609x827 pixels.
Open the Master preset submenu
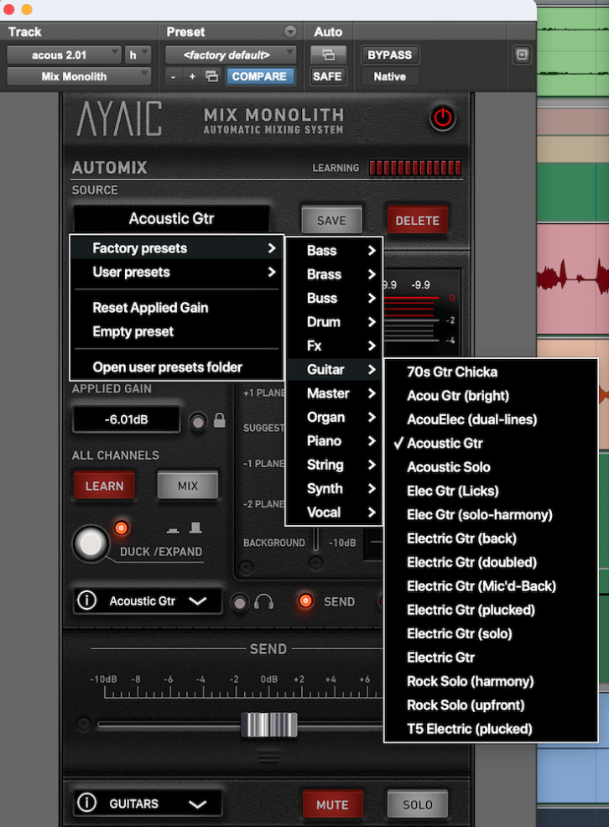(x=335, y=393)
